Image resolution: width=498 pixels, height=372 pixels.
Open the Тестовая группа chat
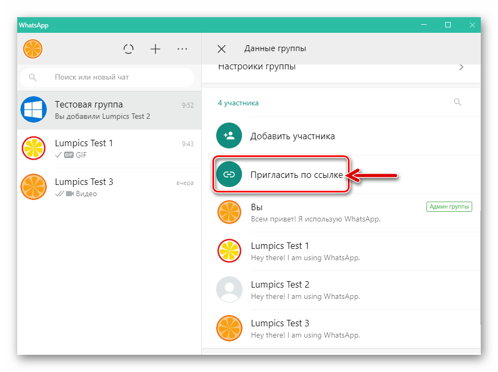(x=109, y=110)
